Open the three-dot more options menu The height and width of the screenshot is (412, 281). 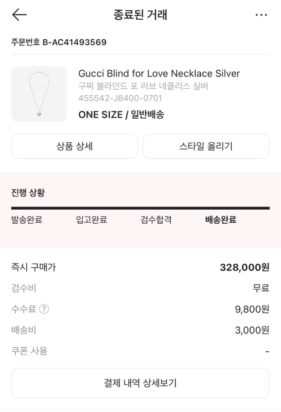[261, 15]
